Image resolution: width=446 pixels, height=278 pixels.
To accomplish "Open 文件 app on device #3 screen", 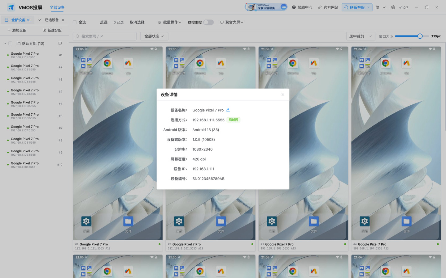I will (x=314, y=221).
